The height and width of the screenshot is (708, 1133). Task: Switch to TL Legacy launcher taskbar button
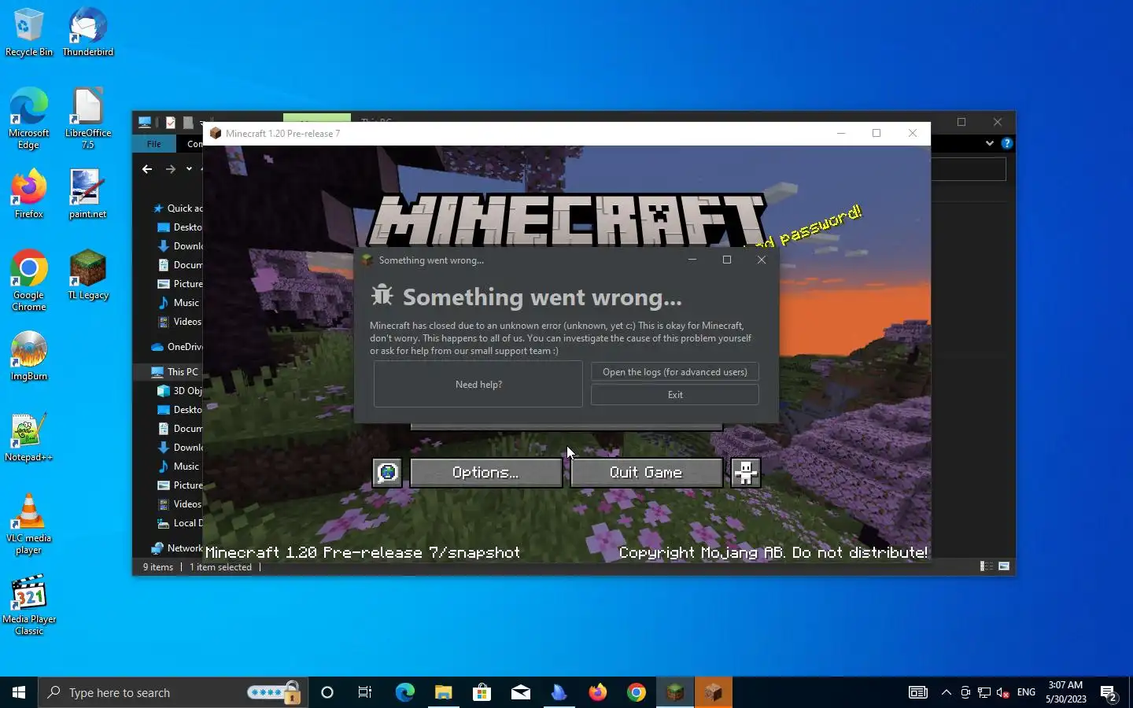[675, 692]
